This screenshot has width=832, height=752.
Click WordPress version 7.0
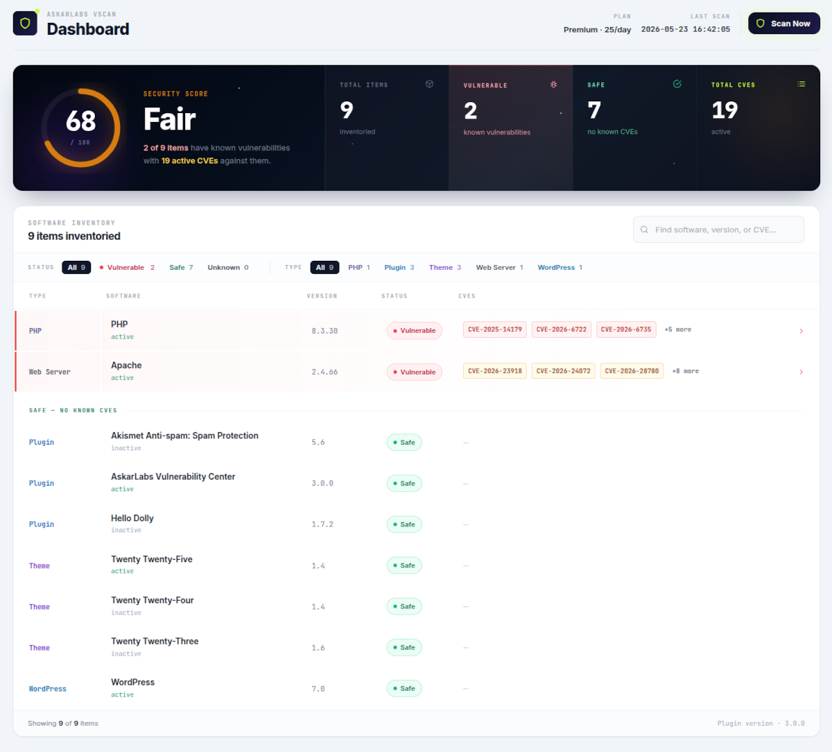[318, 689]
